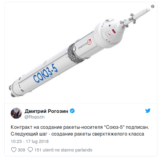Screen dimensions: 161x157
Task: Click the blue СОЮЗ-5 lettering on the rocket
Action: [x=46, y=73]
